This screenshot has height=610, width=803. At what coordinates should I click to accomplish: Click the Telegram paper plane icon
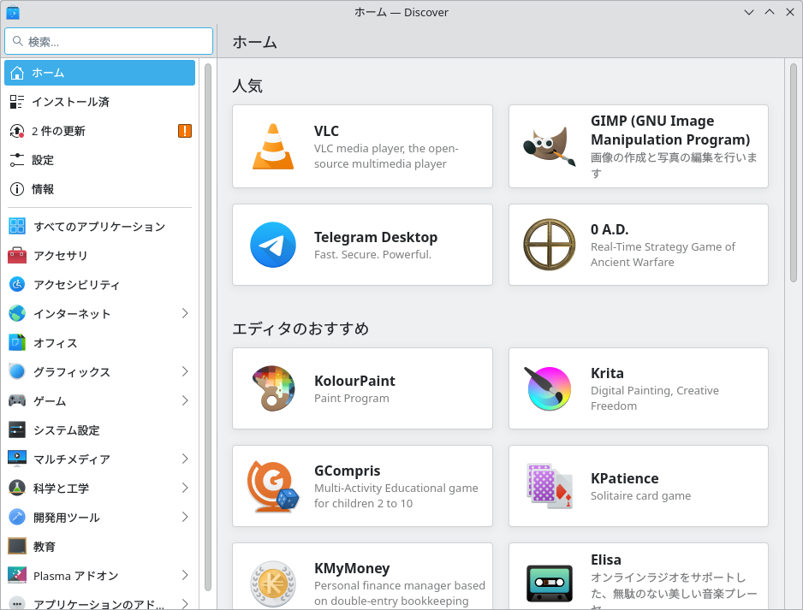(x=273, y=245)
